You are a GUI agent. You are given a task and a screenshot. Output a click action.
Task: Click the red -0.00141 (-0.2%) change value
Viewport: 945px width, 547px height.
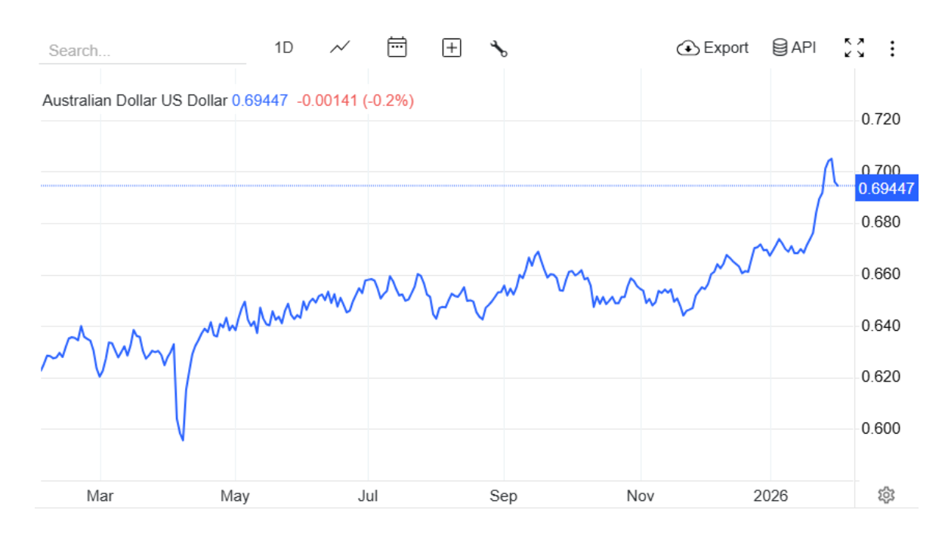coord(355,100)
